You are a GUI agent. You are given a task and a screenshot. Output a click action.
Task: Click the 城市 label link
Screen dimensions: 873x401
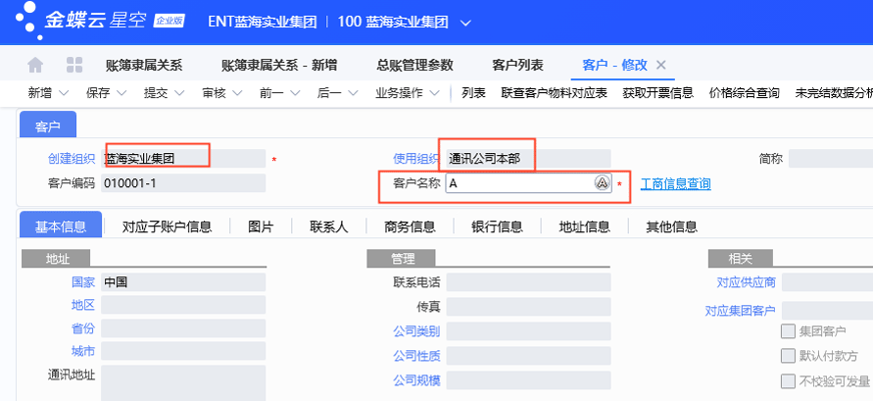pos(83,351)
